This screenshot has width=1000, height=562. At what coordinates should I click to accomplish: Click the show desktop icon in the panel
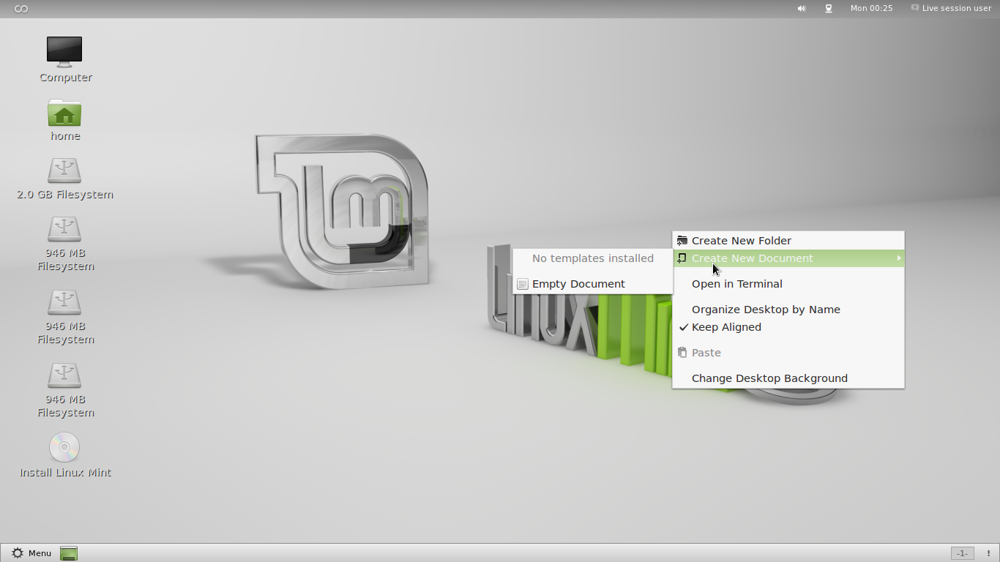tap(68, 553)
